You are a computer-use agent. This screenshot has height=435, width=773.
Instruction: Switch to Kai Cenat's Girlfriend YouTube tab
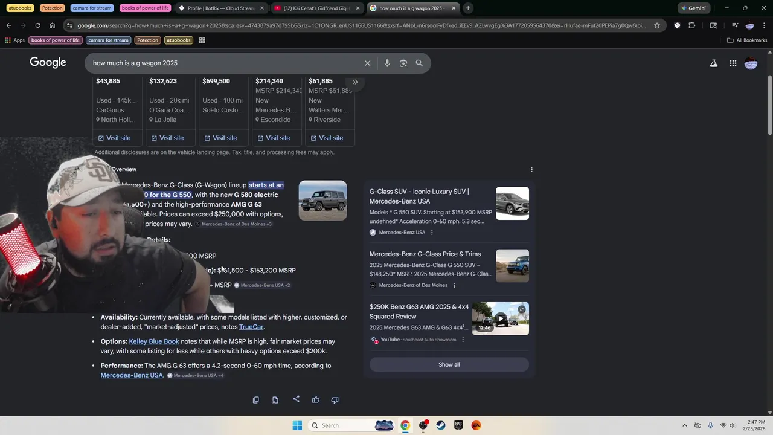(317, 8)
